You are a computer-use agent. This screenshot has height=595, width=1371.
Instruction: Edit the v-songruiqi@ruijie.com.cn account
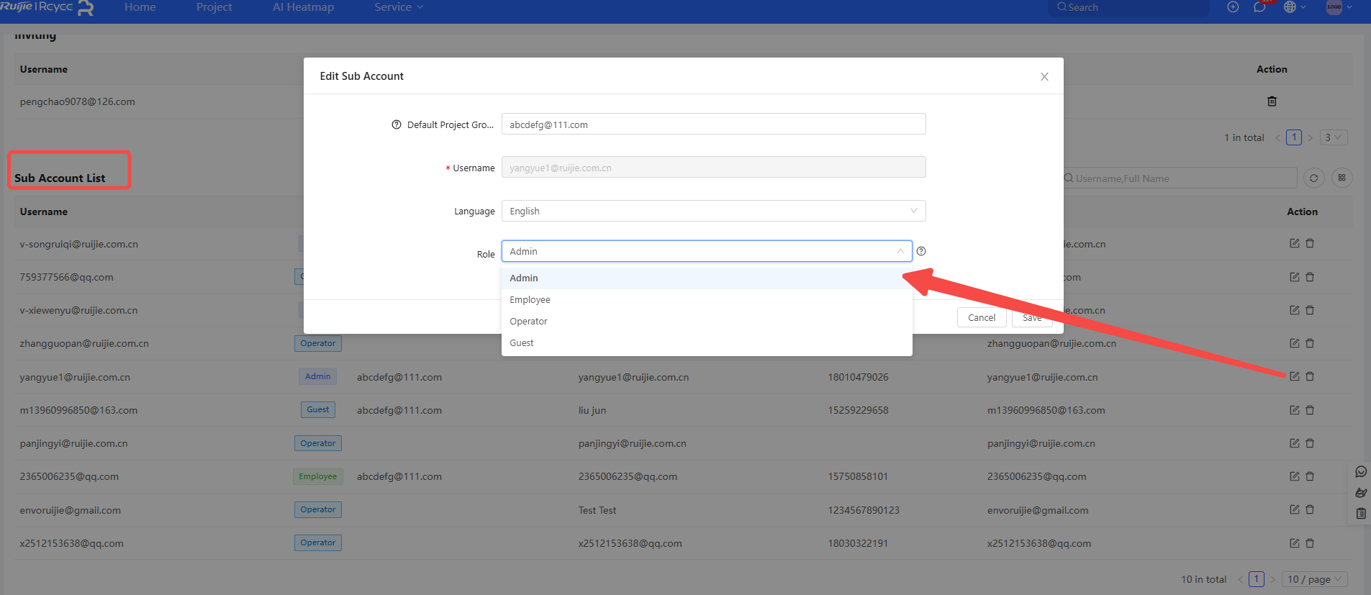[1294, 243]
